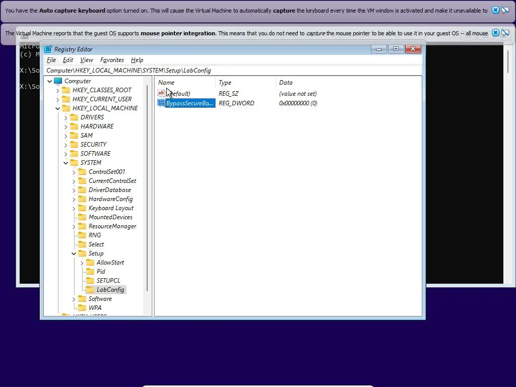Expand the HARDWARE key arrow

(x=66, y=126)
